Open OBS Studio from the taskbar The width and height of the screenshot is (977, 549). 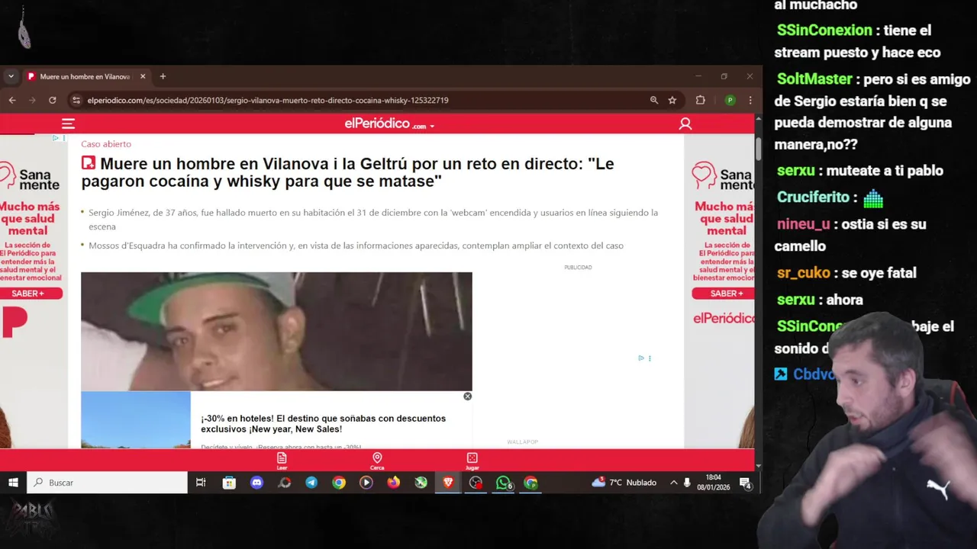476,483
